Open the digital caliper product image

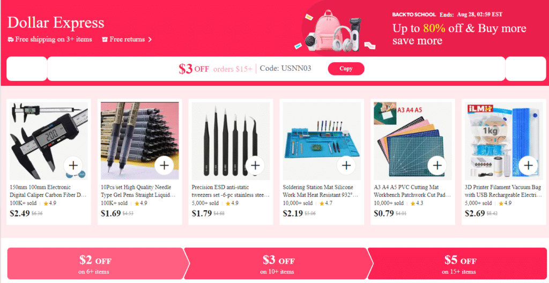49,141
